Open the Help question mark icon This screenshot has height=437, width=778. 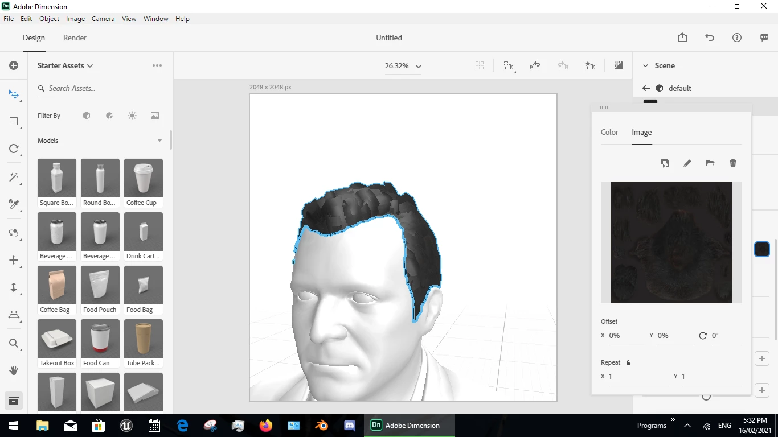pyautogui.click(x=737, y=38)
